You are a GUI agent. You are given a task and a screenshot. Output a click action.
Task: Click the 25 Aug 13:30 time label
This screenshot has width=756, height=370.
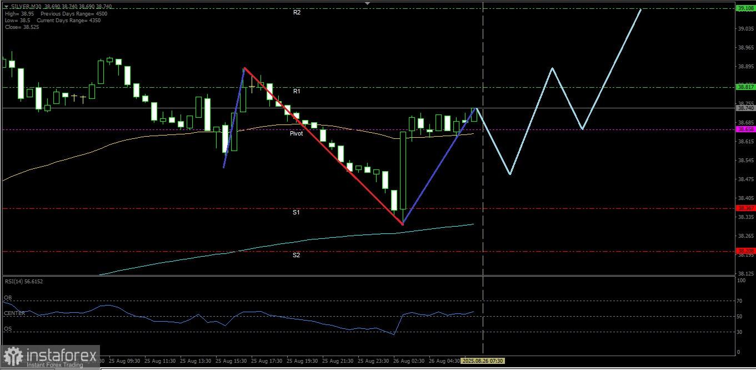pos(196,361)
